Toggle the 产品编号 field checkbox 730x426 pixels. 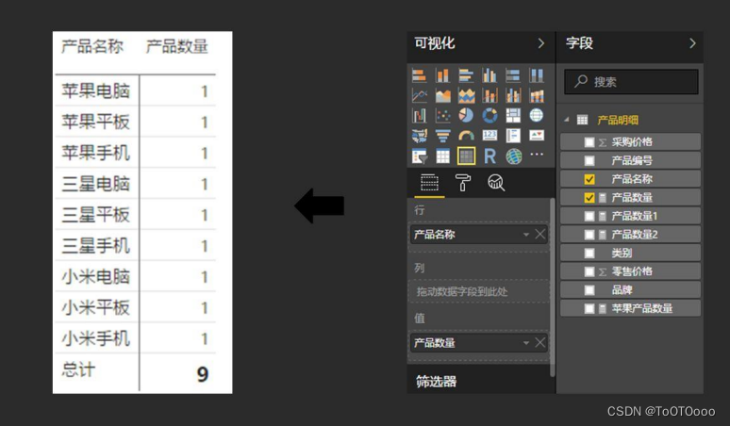pyautogui.click(x=589, y=161)
